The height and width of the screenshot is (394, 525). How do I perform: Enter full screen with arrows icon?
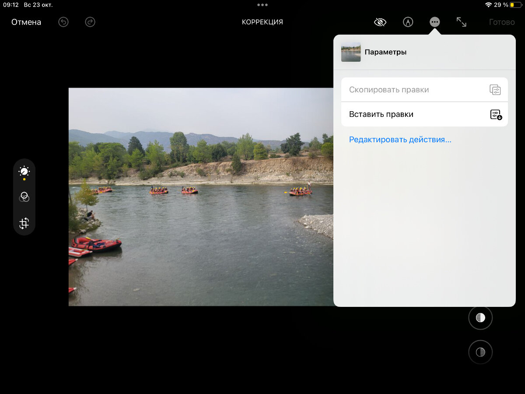pyautogui.click(x=461, y=22)
